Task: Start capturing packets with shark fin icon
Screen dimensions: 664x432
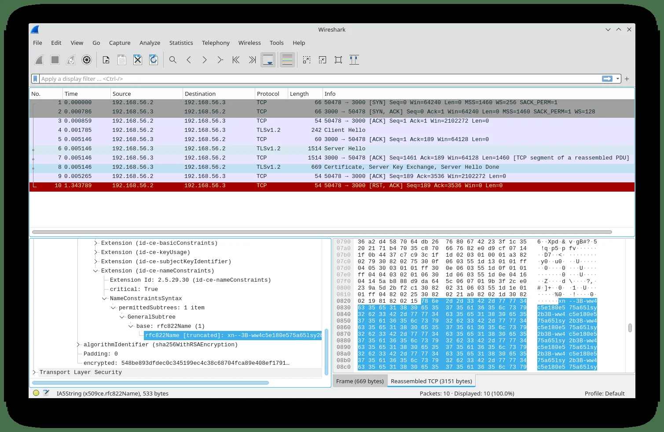Action: point(39,60)
